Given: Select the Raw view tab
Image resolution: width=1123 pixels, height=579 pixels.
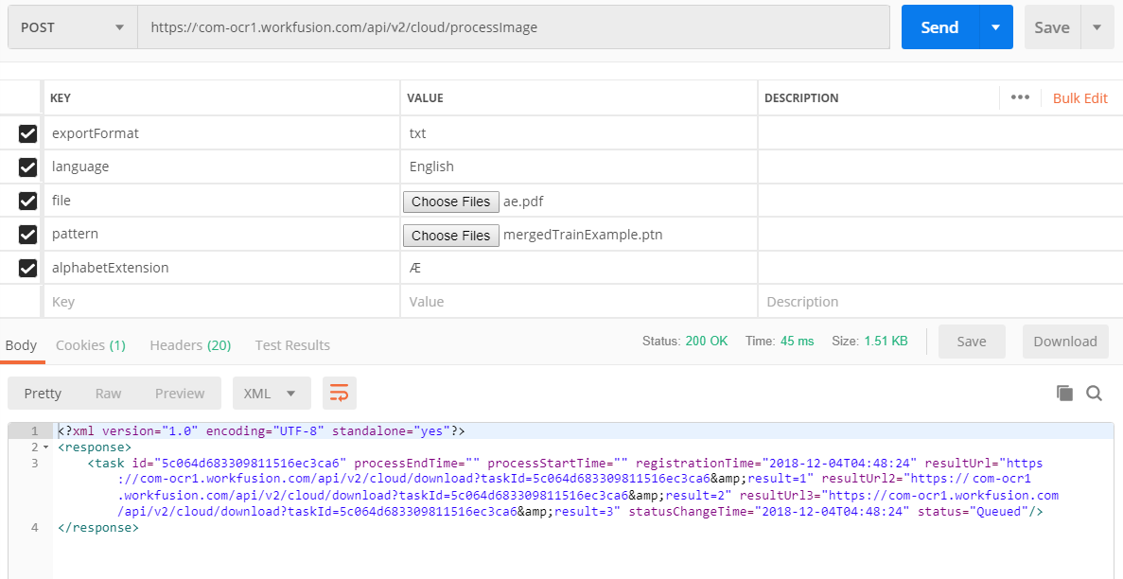Looking at the screenshot, I should [108, 393].
